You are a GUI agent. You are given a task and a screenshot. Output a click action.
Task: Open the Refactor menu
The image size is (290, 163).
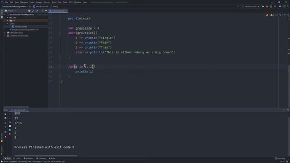click(47, 2)
